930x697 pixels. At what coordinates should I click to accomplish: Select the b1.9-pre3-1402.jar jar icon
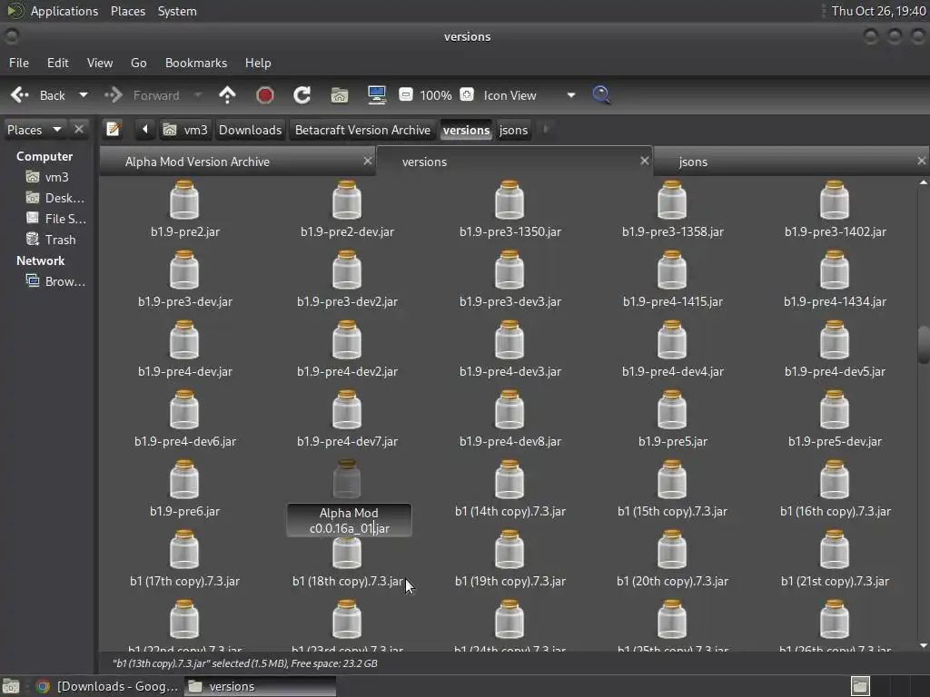click(835, 201)
